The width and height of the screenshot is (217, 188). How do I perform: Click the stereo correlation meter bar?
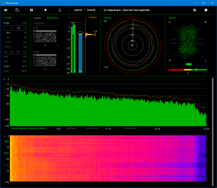tap(187, 70)
